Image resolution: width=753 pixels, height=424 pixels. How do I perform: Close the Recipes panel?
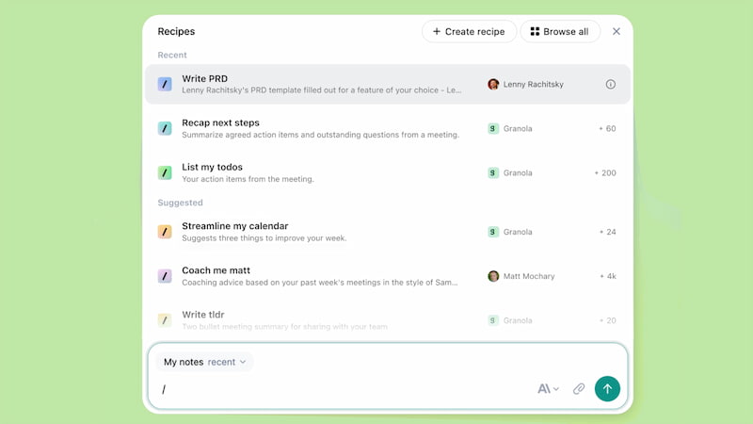617,31
